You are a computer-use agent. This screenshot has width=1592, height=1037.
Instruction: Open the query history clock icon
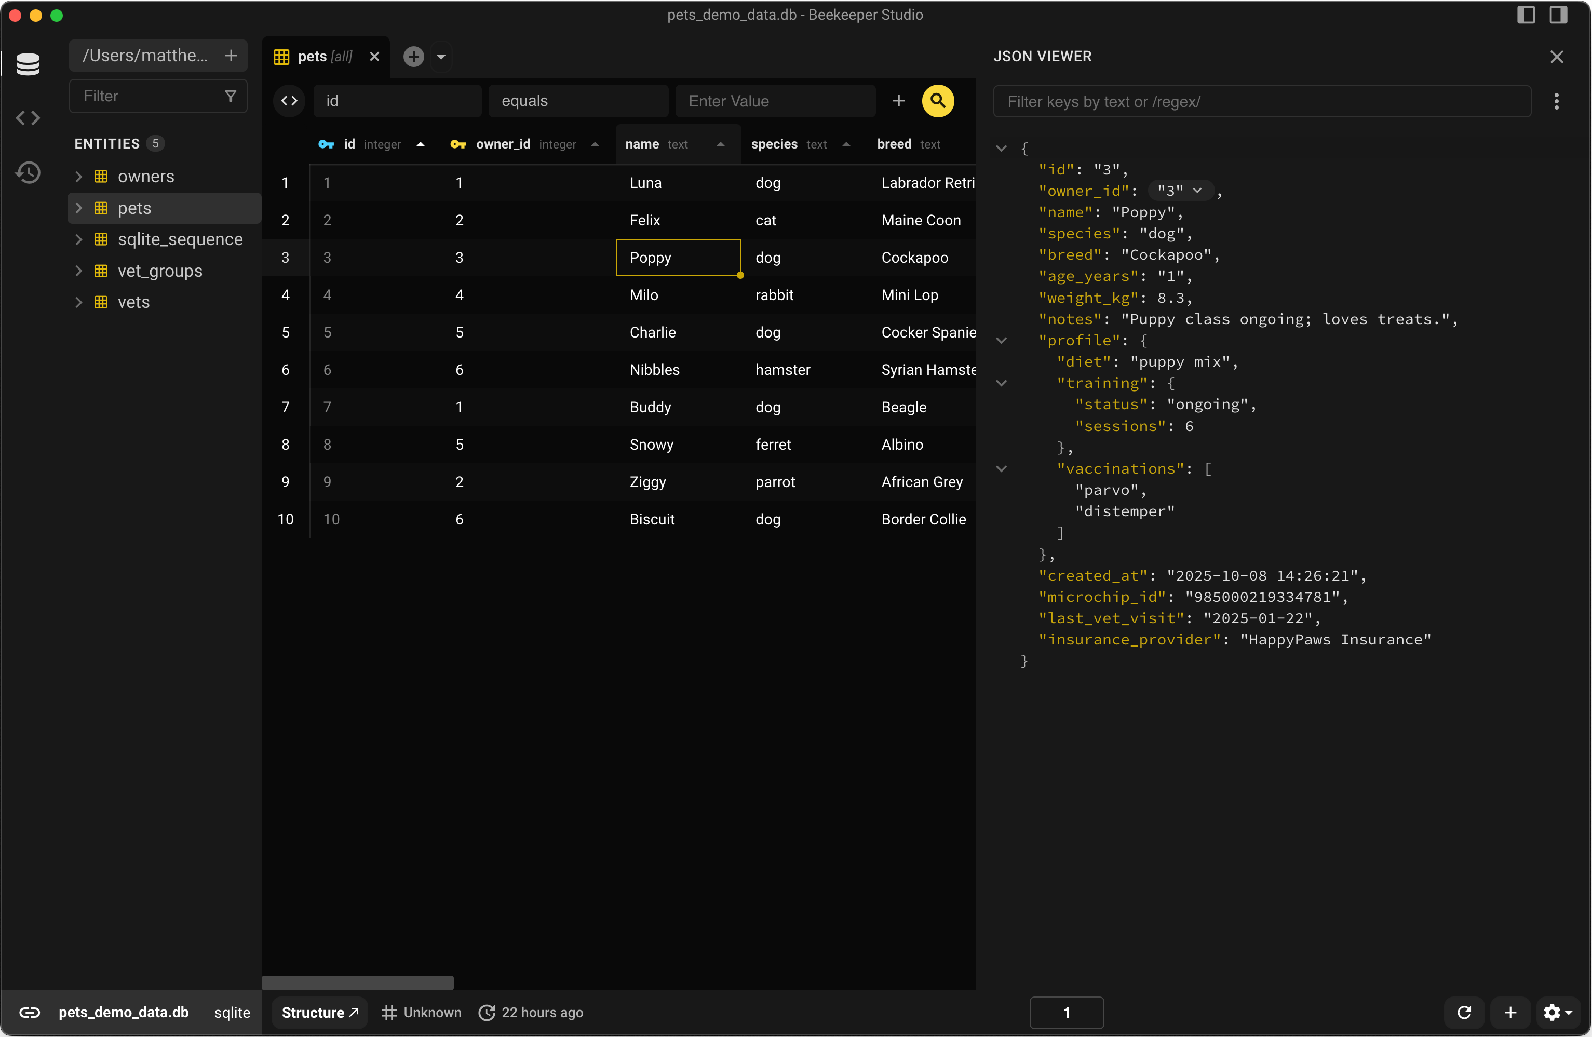pyautogui.click(x=28, y=172)
